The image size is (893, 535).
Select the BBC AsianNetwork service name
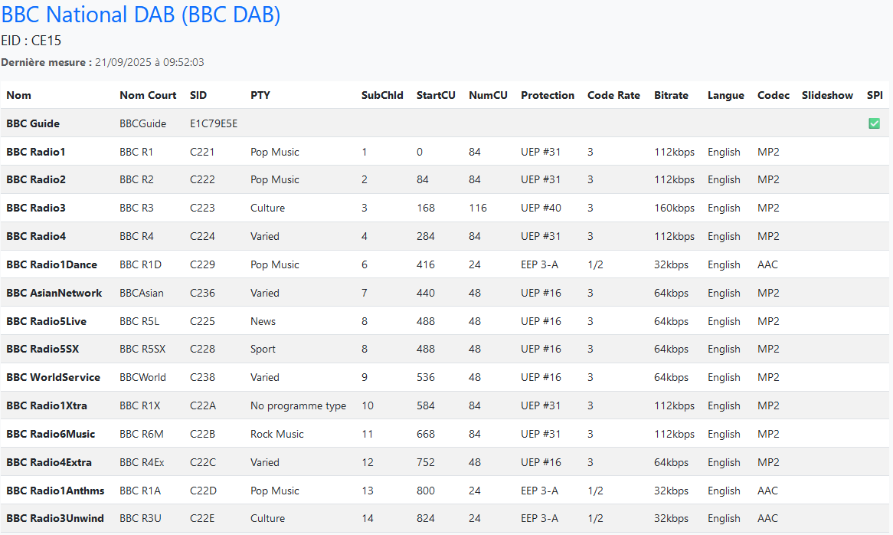54,294
